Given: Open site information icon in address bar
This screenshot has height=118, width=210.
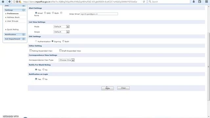Looking at the screenshot, I should tap(14, 2).
